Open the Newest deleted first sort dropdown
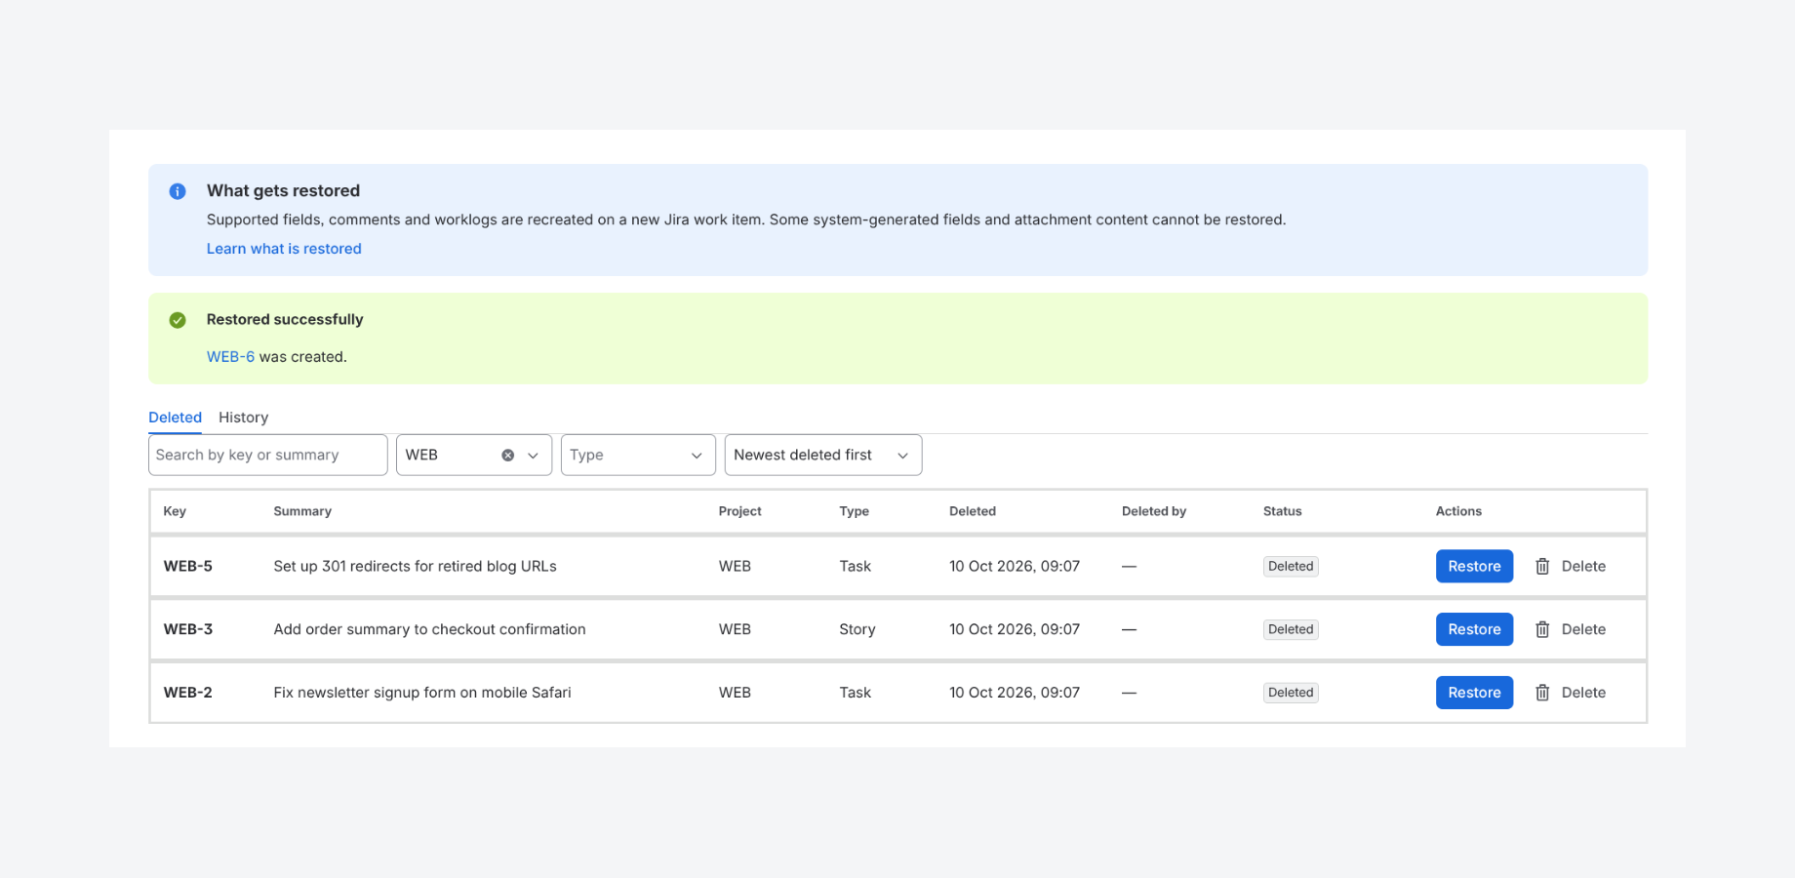This screenshot has width=1795, height=878. click(x=823, y=456)
